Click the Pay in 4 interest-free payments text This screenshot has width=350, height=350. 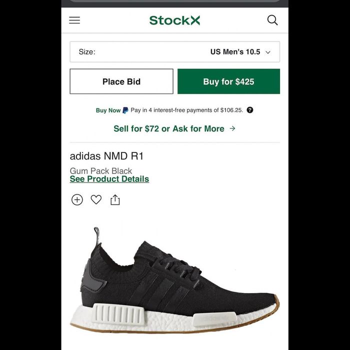(186, 110)
